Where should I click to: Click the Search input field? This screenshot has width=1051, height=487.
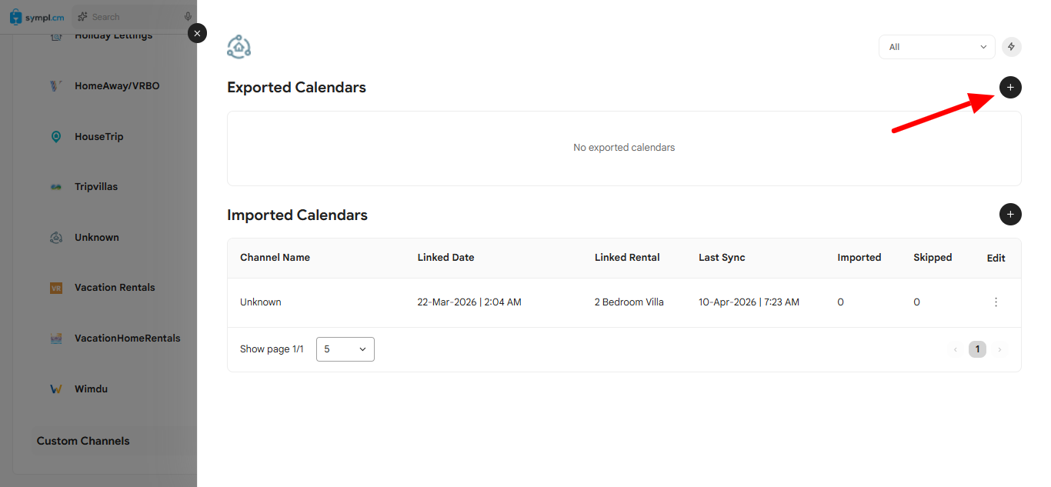(x=135, y=17)
